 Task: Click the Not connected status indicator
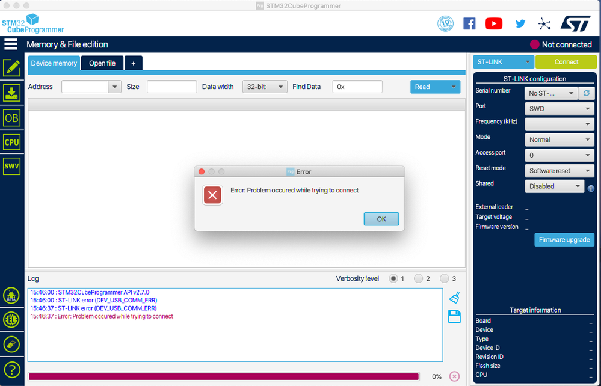[561, 44]
